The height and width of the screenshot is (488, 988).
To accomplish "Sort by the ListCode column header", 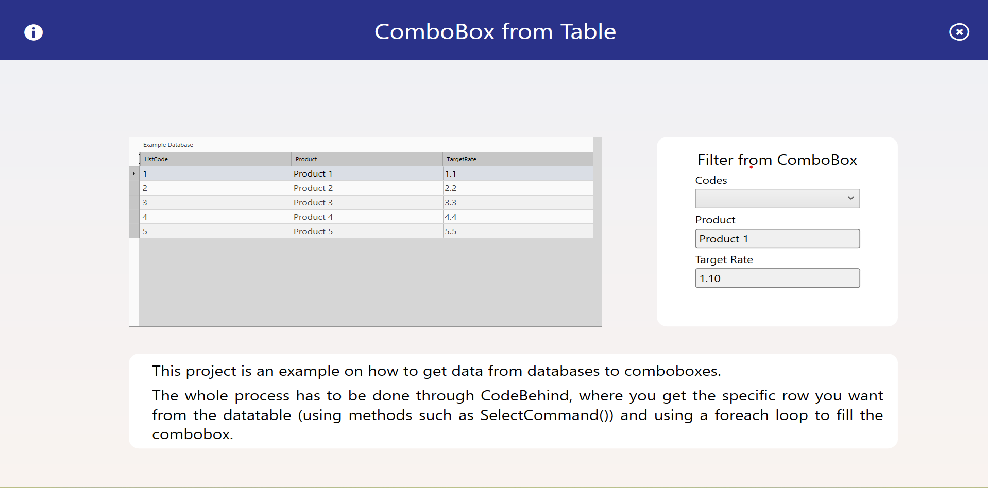I will click(x=215, y=159).
